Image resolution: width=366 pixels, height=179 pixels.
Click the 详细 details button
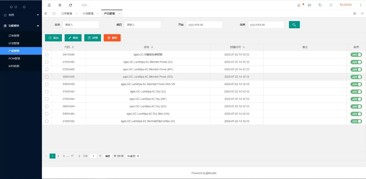click(x=93, y=38)
